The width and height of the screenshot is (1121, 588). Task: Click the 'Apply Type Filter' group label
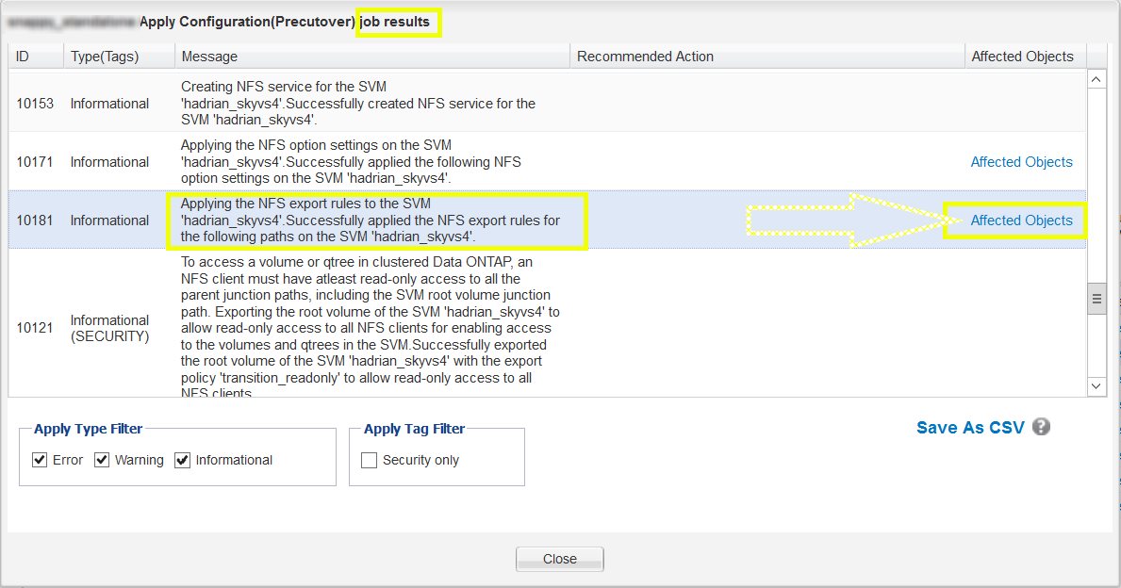pos(88,429)
